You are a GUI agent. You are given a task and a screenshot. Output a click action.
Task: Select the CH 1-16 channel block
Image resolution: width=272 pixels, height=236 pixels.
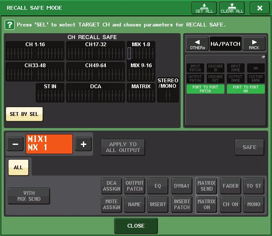35,51
